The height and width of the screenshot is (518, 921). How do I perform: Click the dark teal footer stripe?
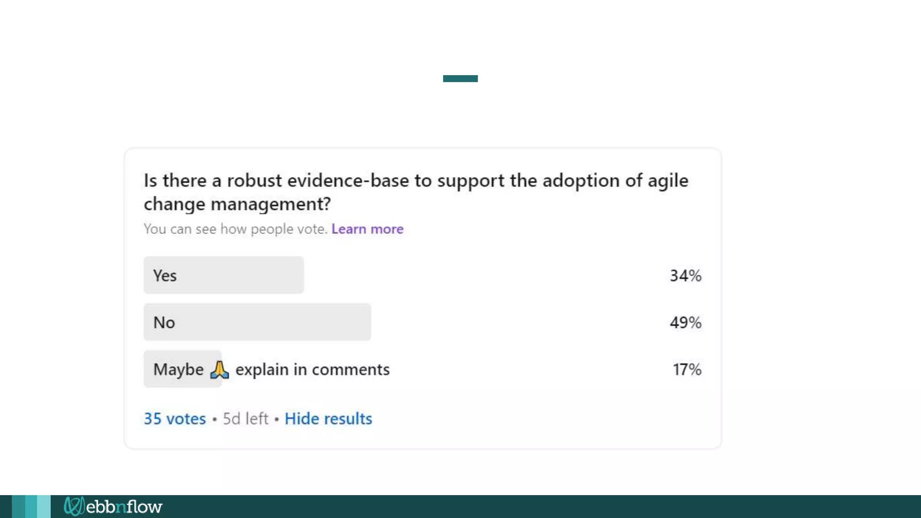coord(18,507)
